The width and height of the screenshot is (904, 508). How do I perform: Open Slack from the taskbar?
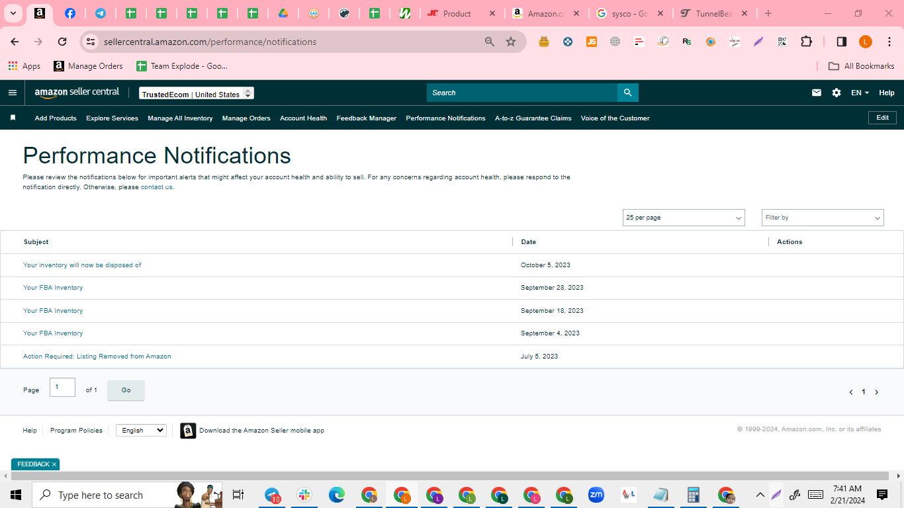(x=304, y=495)
